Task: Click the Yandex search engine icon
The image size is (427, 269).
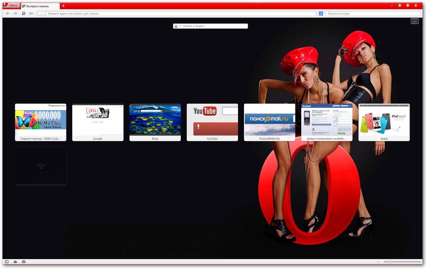Action: click(176, 26)
